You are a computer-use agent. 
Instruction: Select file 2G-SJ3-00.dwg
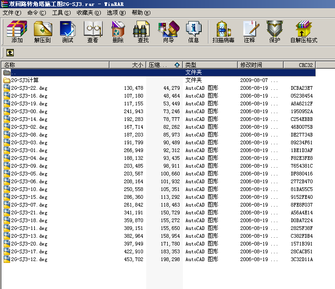tap(159, 111)
